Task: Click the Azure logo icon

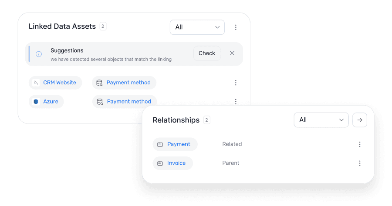Action: click(36, 102)
